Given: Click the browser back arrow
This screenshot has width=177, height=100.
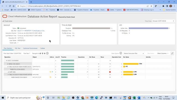Looking at the screenshot, I should click(2, 6).
